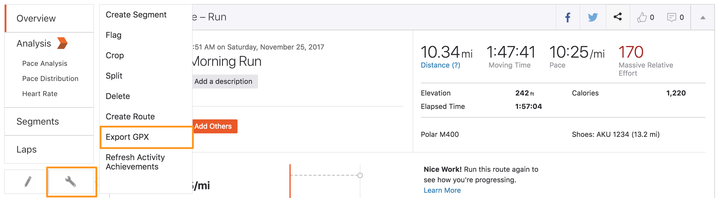Open the Distance (?) help link
The height and width of the screenshot is (198, 719).
[440, 65]
